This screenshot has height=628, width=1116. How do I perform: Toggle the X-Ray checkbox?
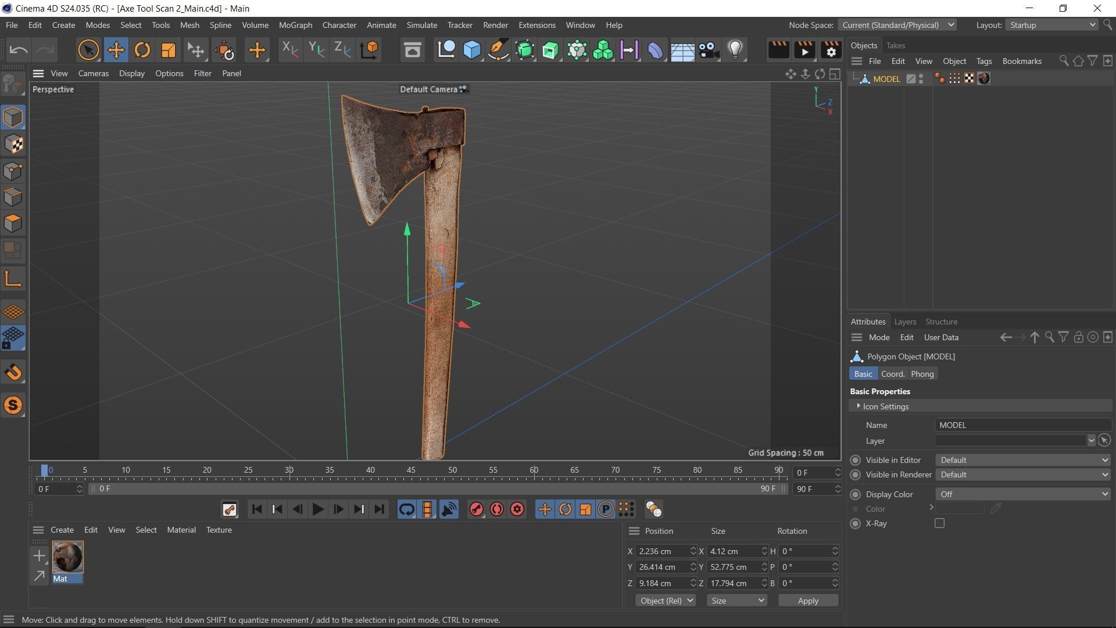click(939, 523)
